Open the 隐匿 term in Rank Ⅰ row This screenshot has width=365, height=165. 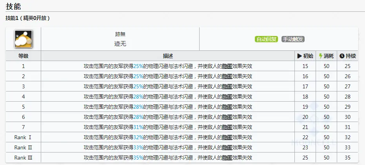click(x=227, y=137)
